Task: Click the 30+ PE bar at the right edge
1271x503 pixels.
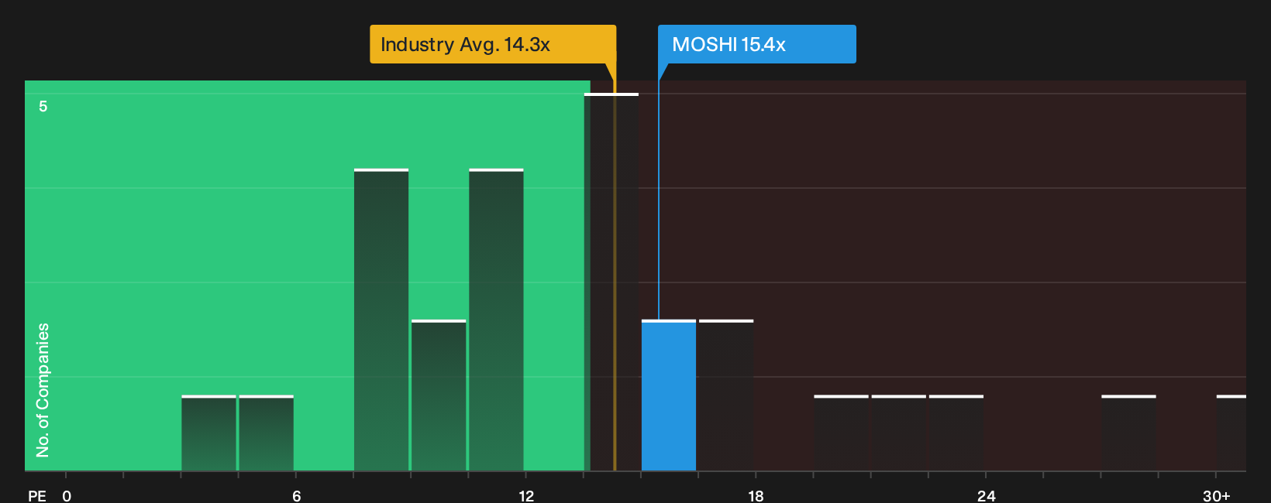Action: [x=1231, y=433]
